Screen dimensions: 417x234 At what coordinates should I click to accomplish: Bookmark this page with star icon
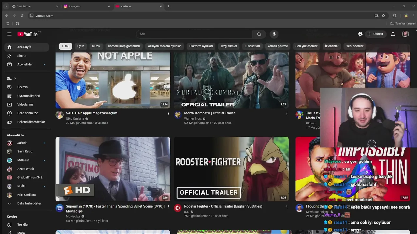click(x=383, y=16)
